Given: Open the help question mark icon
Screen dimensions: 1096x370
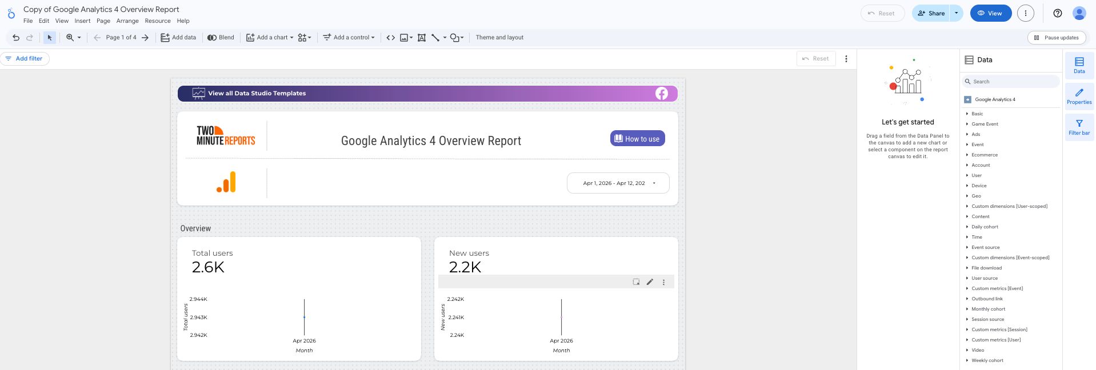Looking at the screenshot, I should coord(1057,13).
